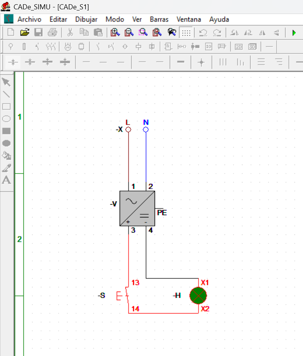The image size is (303, 356).
Task: Switch to 2D view
Action: [x=239, y=47]
